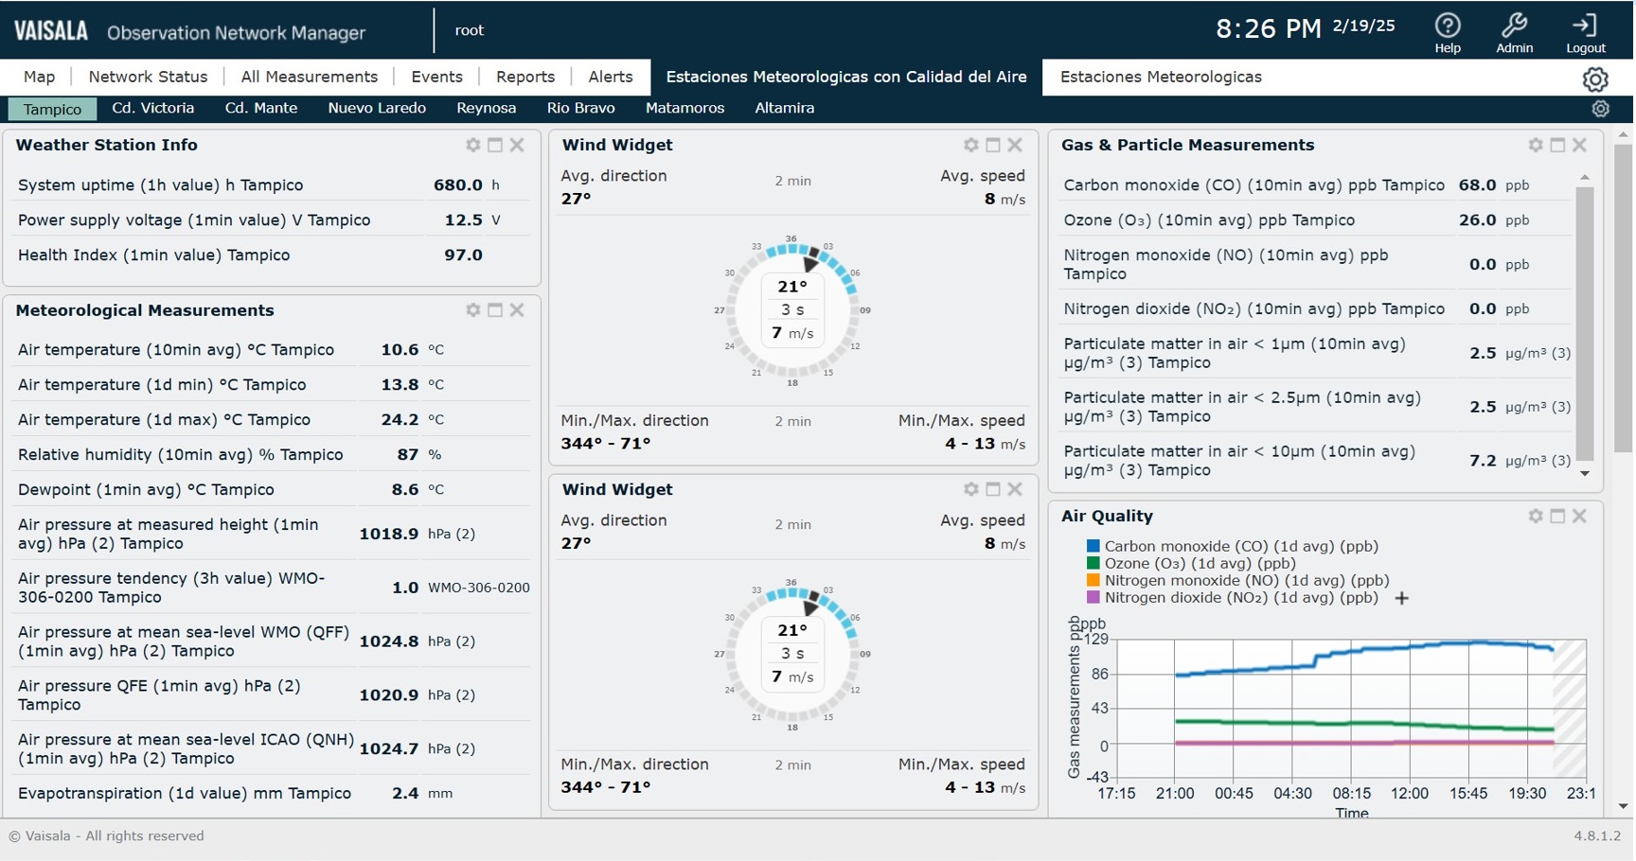Screen dimensions: 1636x861
Task: Toggle Ozone (O₃) series in chart legend
Action: pos(1199,564)
